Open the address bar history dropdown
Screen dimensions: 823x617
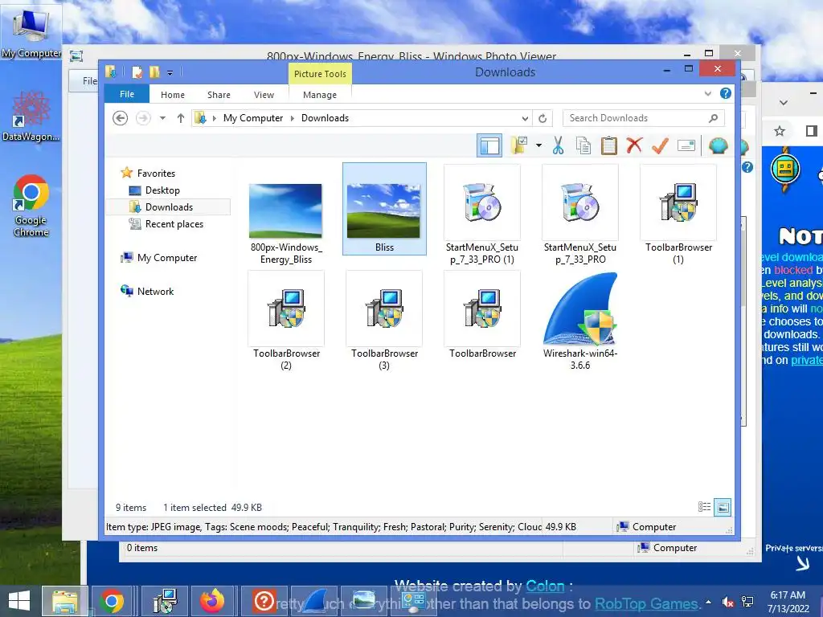click(x=525, y=118)
